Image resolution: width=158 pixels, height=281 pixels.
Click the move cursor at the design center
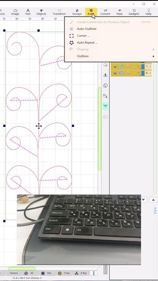pyautogui.click(x=39, y=126)
